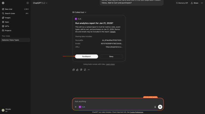Image resolution: width=205 pixels, height=114 pixels.
Task: Expand the Called tool disclosure
Action: click(x=79, y=12)
